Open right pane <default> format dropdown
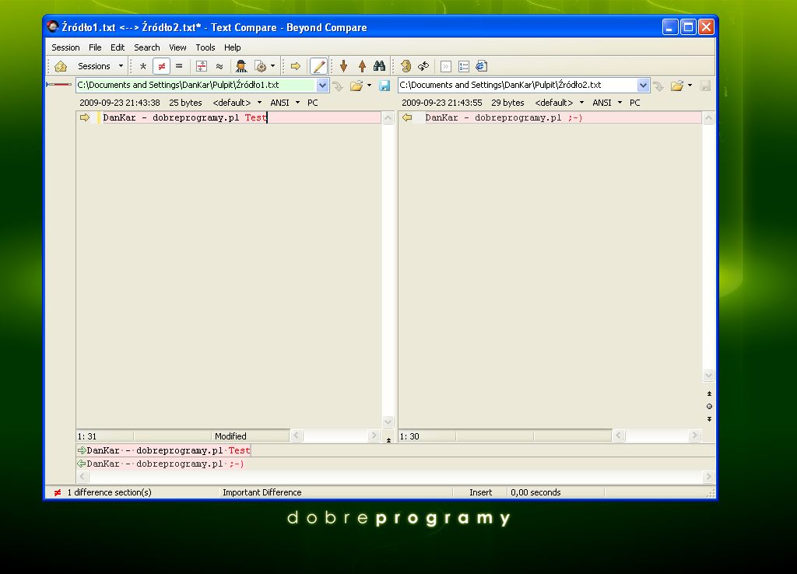 (x=560, y=103)
